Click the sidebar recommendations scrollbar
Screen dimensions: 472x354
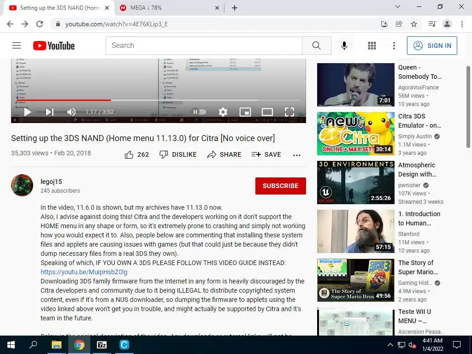tap(468, 107)
